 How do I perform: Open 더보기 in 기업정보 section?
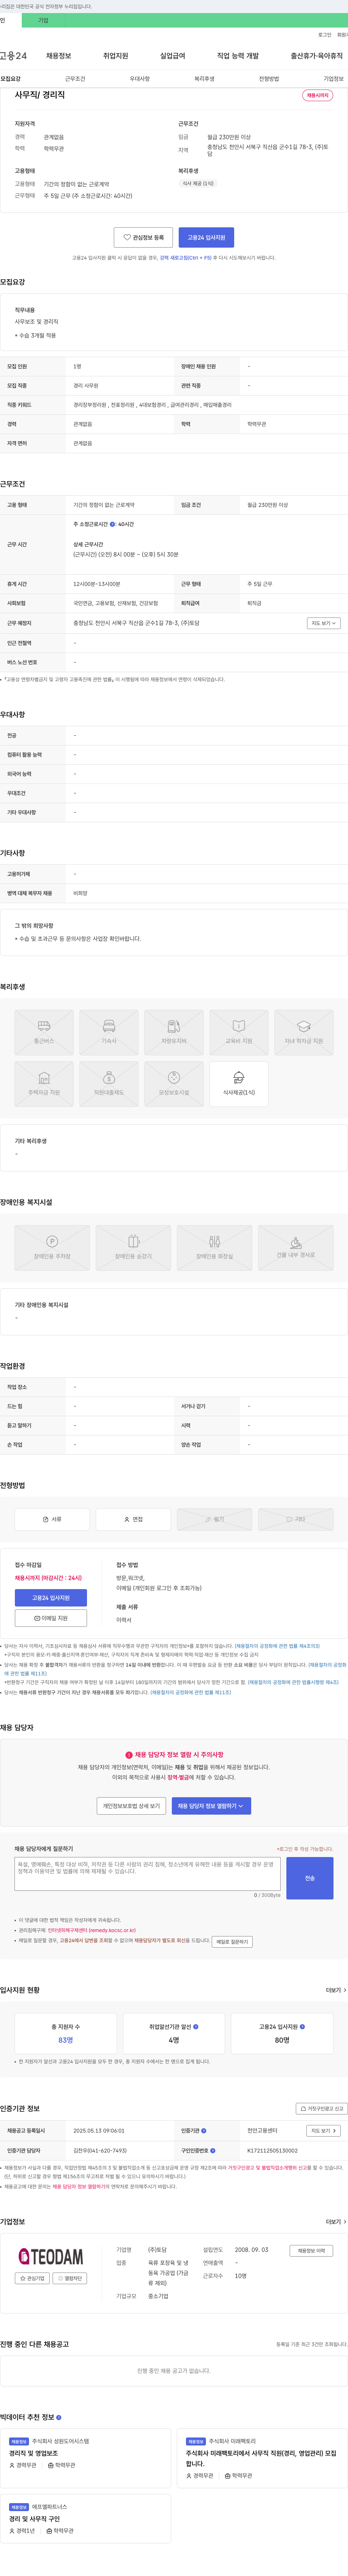click(336, 2222)
